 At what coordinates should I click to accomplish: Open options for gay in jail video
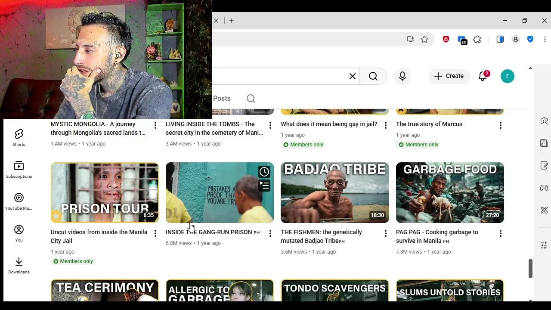coord(385,125)
